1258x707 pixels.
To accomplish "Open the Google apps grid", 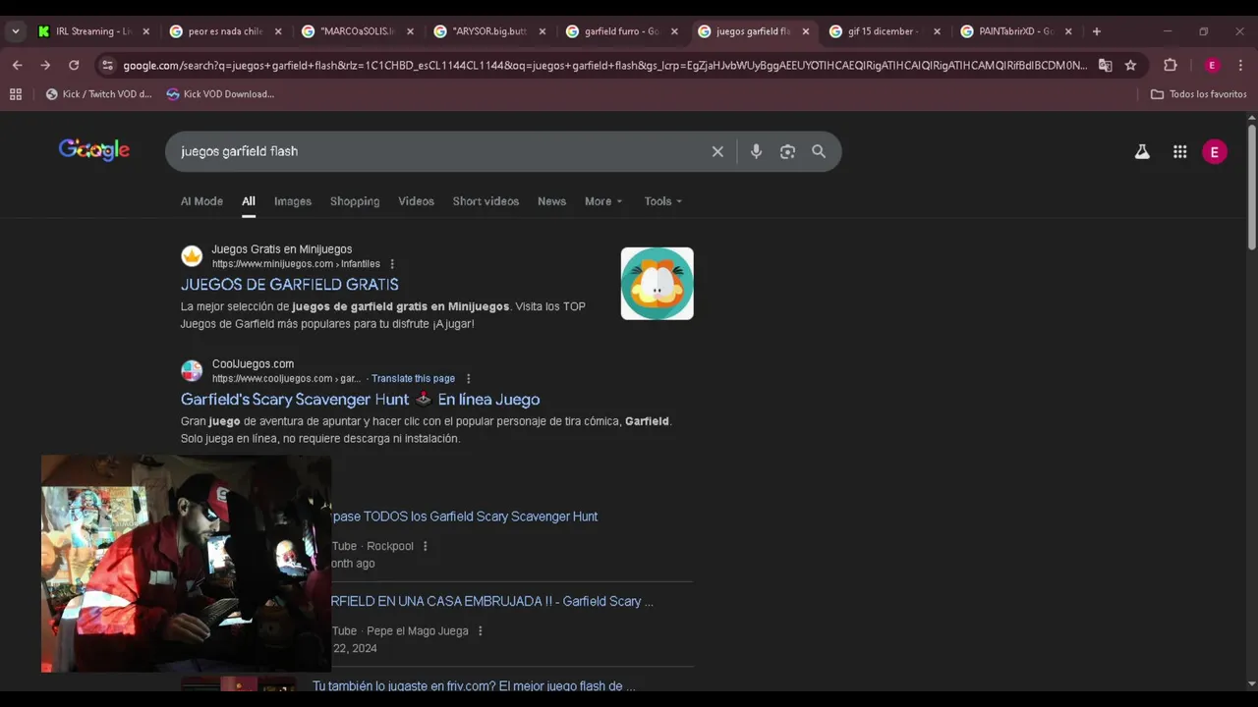I will [1180, 151].
